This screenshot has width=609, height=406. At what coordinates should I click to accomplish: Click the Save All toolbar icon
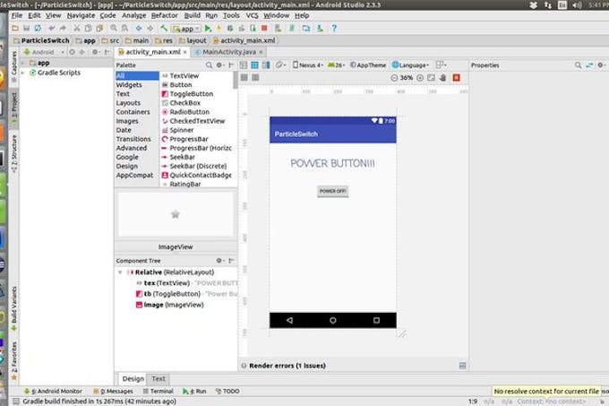pyautogui.click(x=26, y=29)
